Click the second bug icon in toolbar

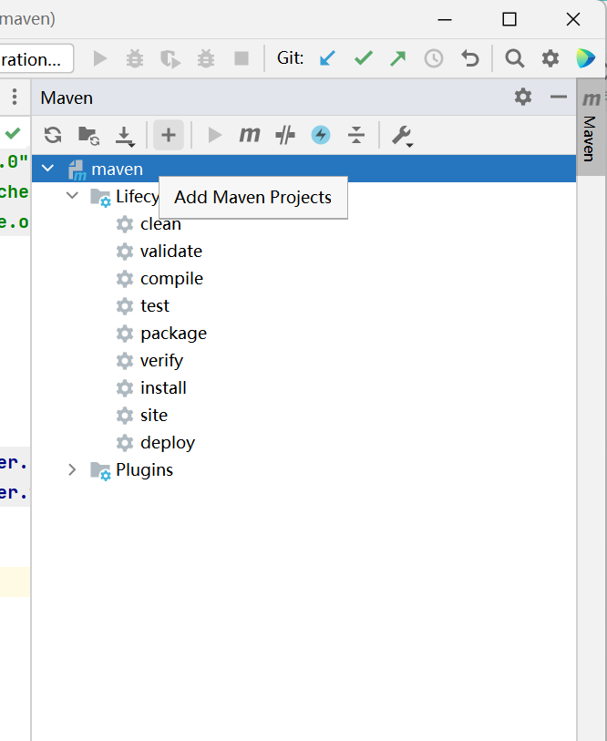point(206,58)
